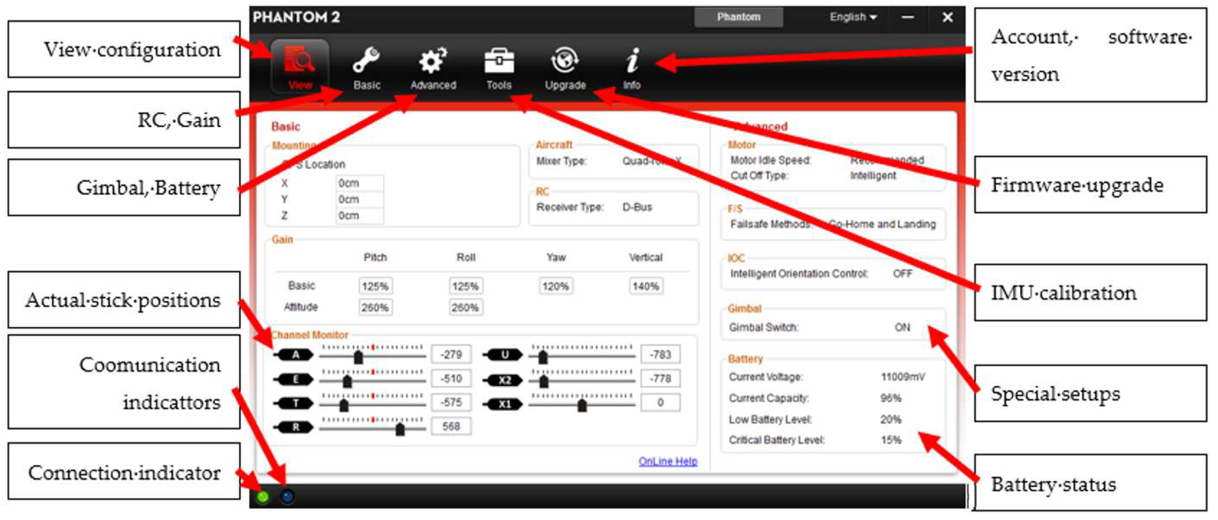
Task: Expand the English language dropdown
Action: (852, 17)
